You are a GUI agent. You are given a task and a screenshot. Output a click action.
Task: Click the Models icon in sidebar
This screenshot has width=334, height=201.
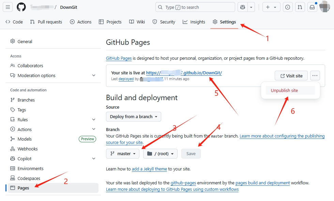(13, 139)
